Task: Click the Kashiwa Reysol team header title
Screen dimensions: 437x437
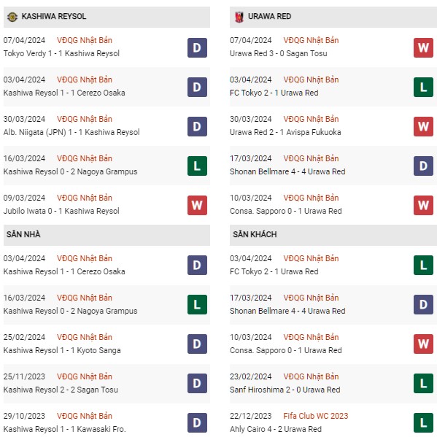Action: pos(54,17)
